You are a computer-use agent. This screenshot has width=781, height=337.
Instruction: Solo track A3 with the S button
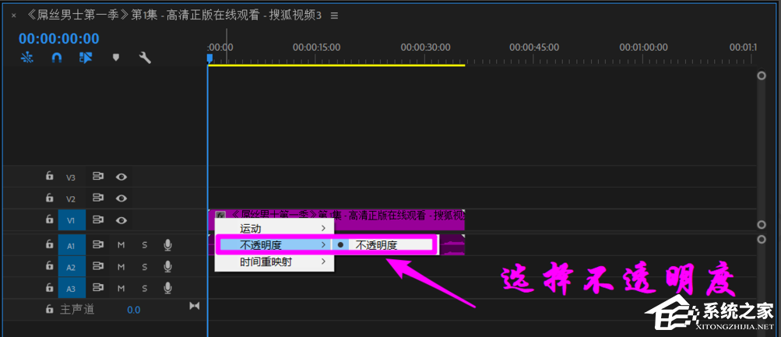point(144,289)
